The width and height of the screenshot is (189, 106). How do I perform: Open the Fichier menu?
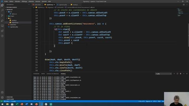point(6,1)
